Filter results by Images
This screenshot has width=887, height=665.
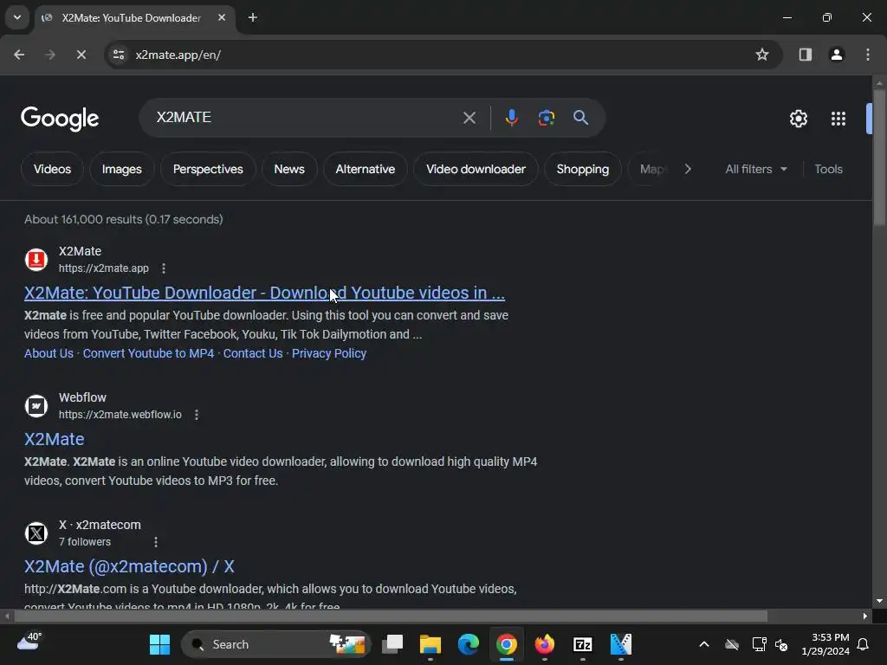[x=121, y=169]
